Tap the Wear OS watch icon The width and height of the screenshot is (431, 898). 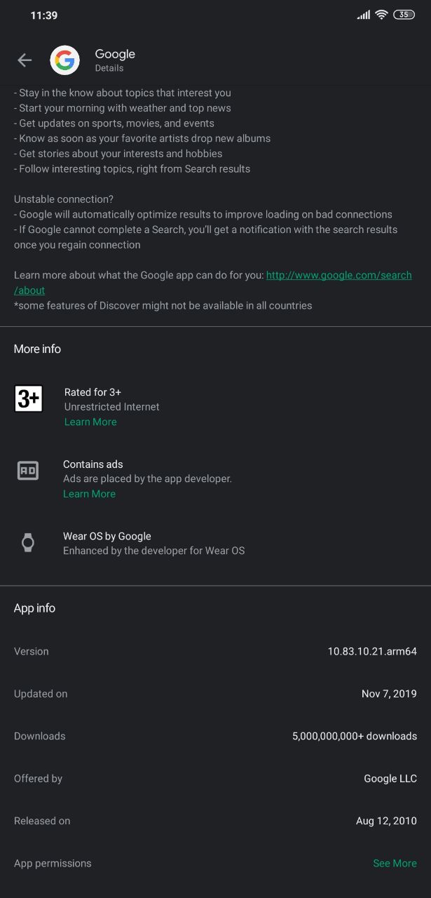pyautogui.click(x=28, y=542)
